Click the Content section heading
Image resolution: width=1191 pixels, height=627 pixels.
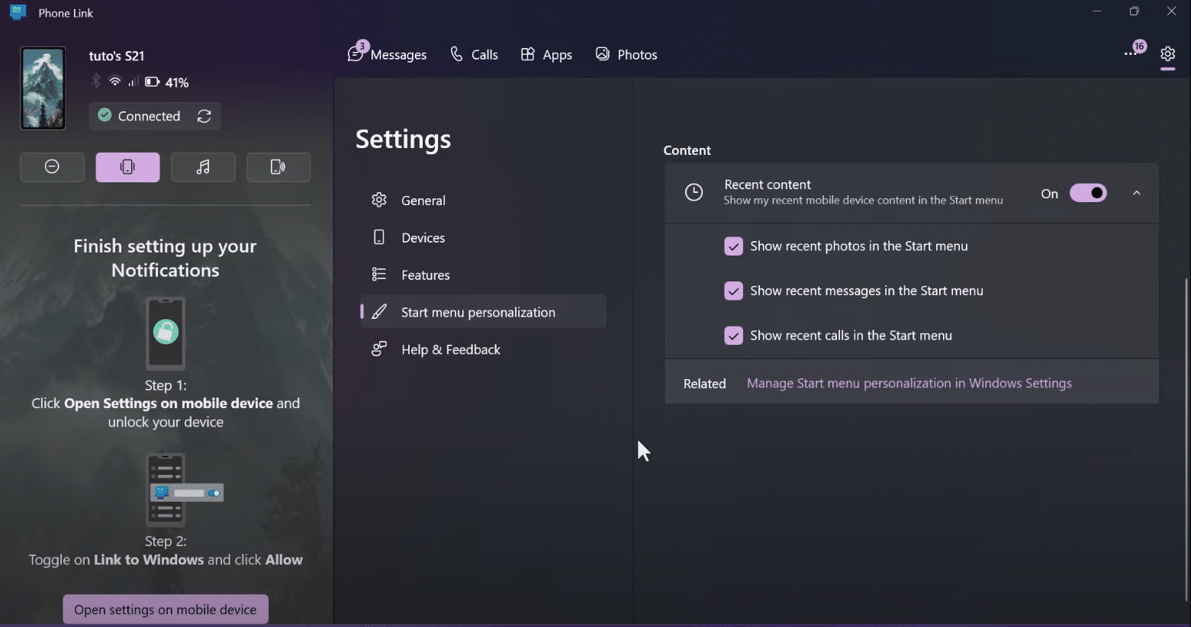click(687, 150)
